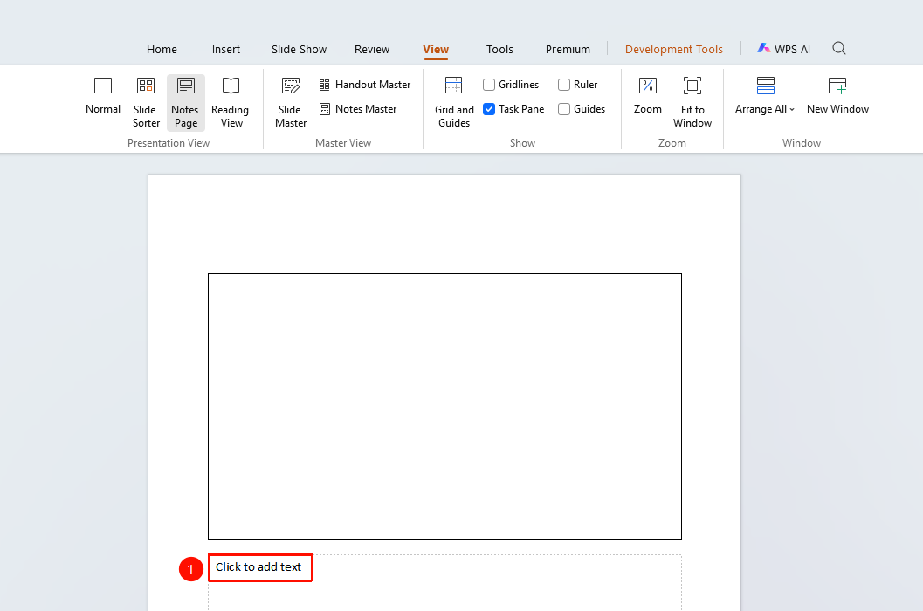The image size is (923, 611).
Task: Open Grid and Guides settings
Action: (454, 102)
